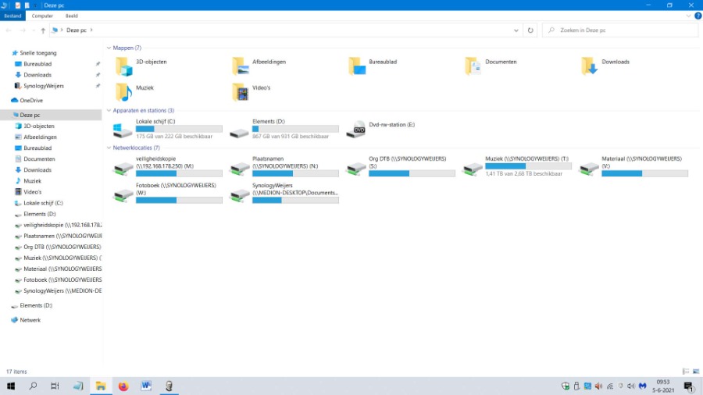Open the address bar history dropdown
This screenshot has height=395, width=703.
516,30
